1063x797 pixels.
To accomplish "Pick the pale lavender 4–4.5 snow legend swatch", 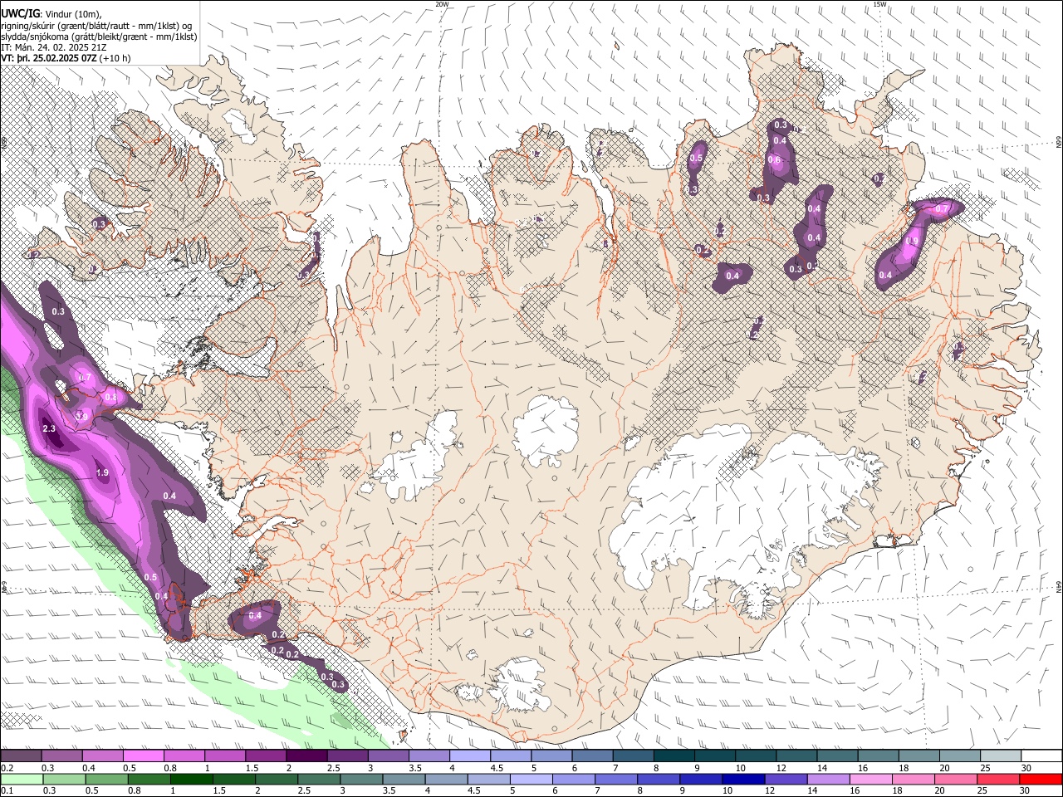I will point(470,755).
